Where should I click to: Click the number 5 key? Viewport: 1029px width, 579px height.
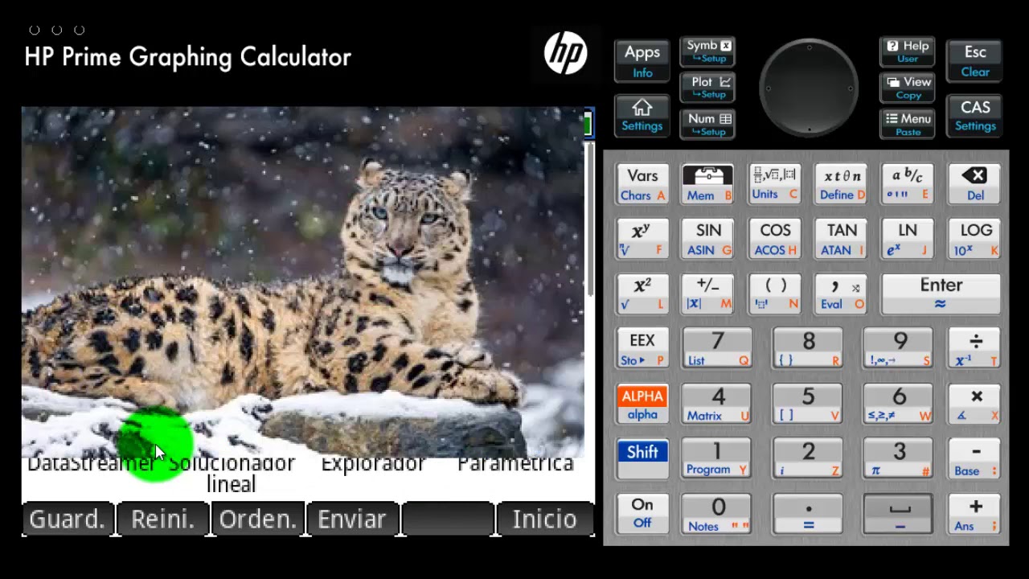[x=808, y=404]
